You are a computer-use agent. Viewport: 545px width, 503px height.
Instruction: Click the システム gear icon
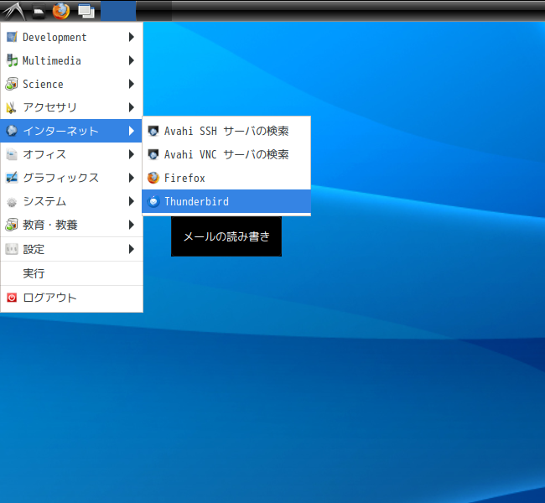coord(12,201)
